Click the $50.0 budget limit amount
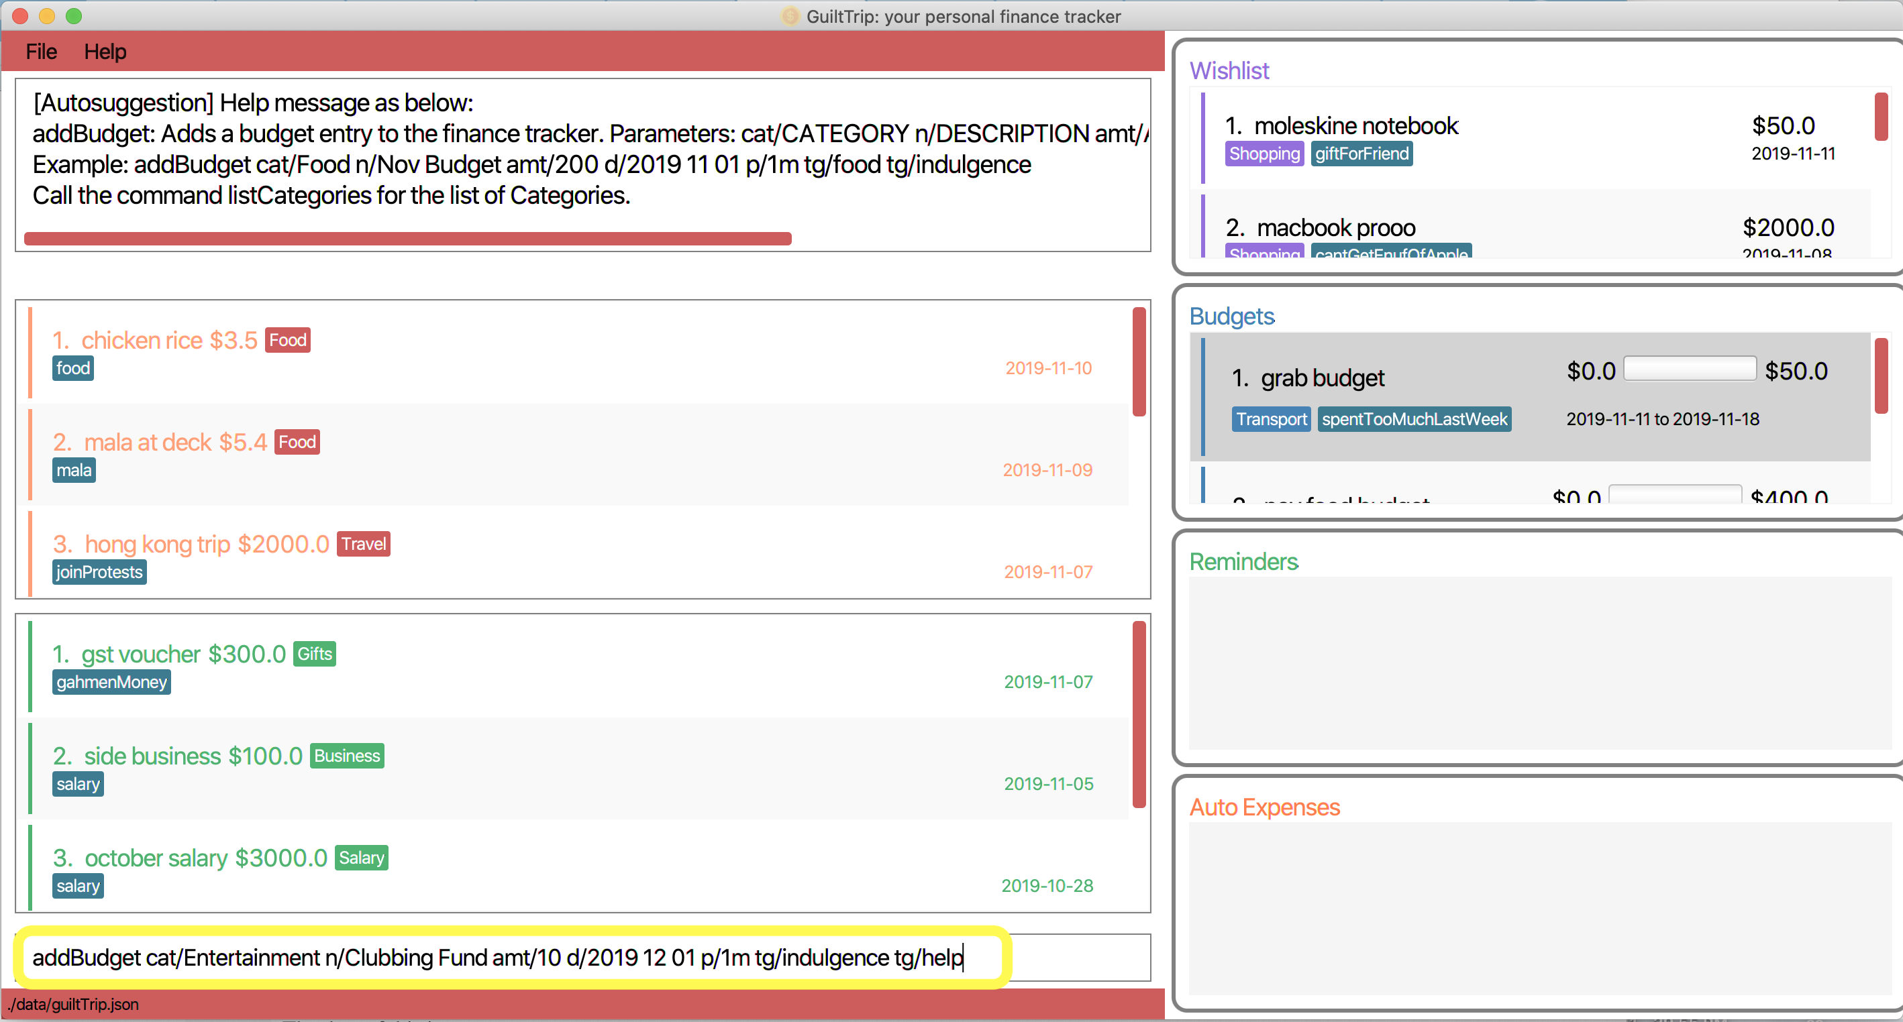 (1796, 371)
